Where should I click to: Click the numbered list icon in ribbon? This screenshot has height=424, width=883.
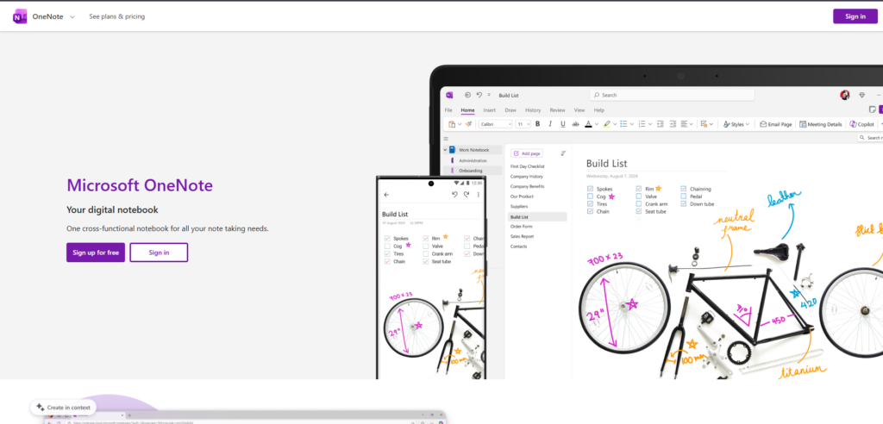642,124
